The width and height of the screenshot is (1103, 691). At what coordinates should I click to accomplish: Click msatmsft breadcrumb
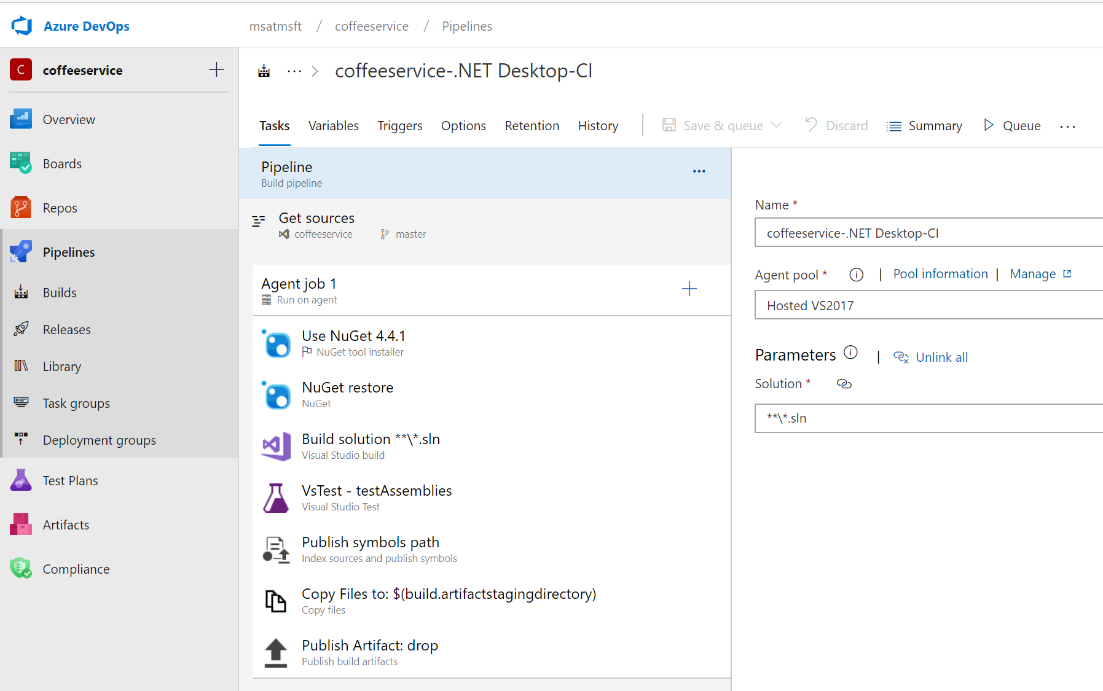[275, 26]
